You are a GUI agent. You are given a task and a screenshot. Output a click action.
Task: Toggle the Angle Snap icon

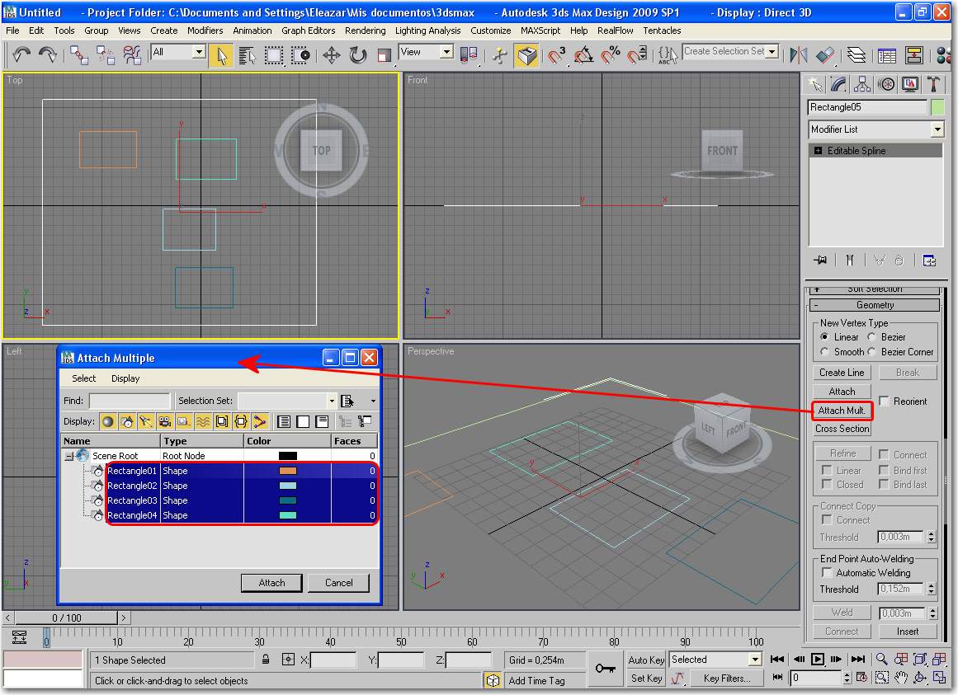pyautogui.click(x=583, y=55)
